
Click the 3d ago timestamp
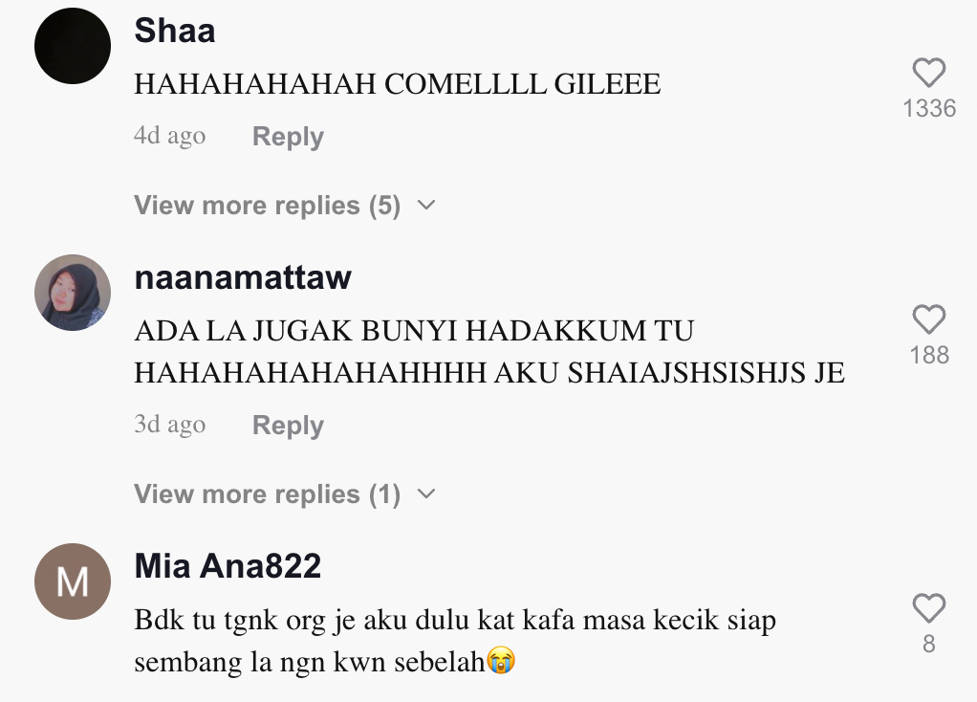point(169,424)
